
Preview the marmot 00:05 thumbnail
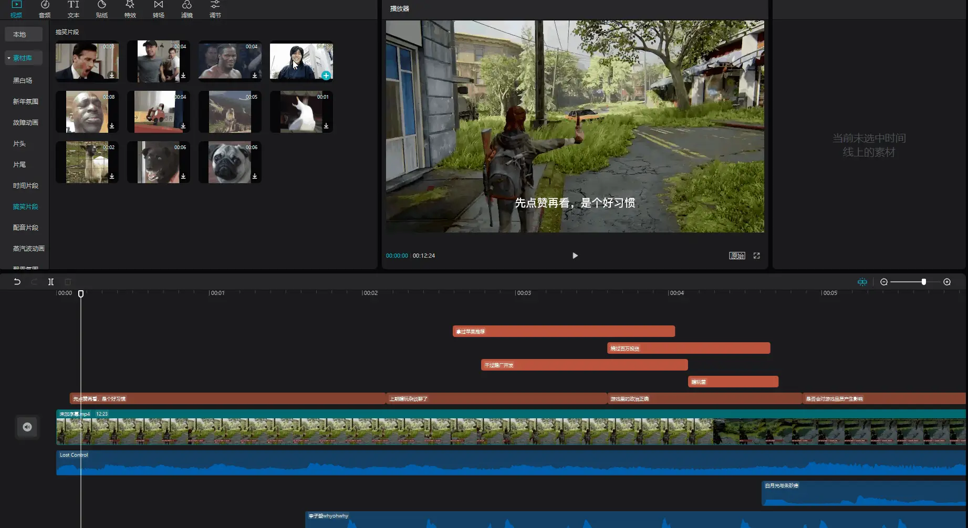(x=230, y=112)
